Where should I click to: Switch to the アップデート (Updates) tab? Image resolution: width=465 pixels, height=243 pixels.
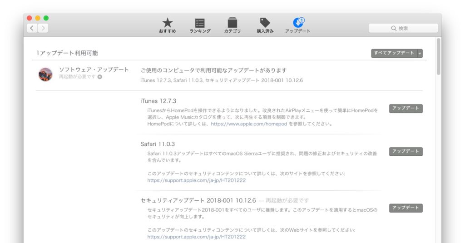298,25
